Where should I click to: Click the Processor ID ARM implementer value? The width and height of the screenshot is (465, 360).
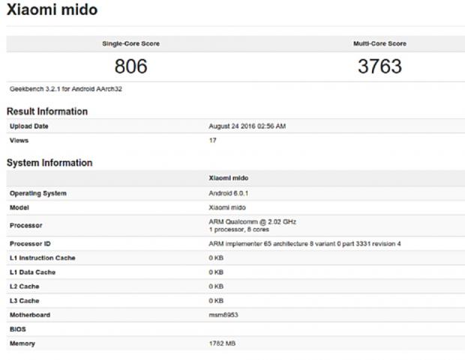304,244
